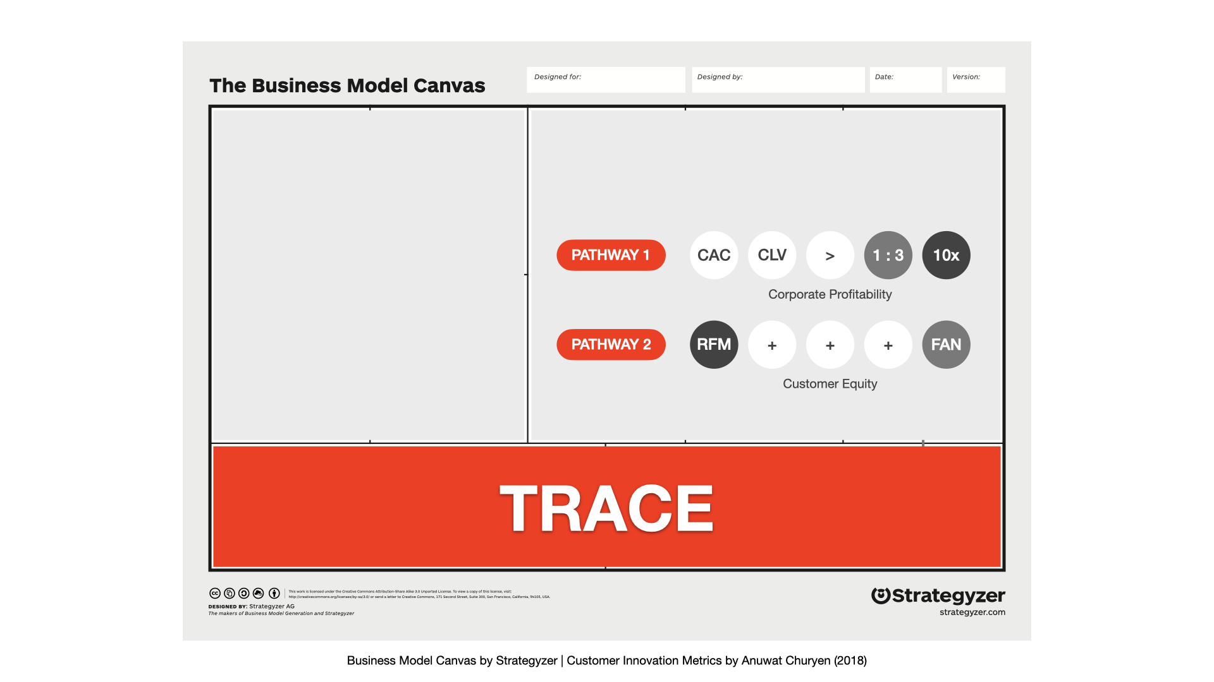Click the Designed for field
The width and height of the screenshot is (1214, 682).
point(606,80)
